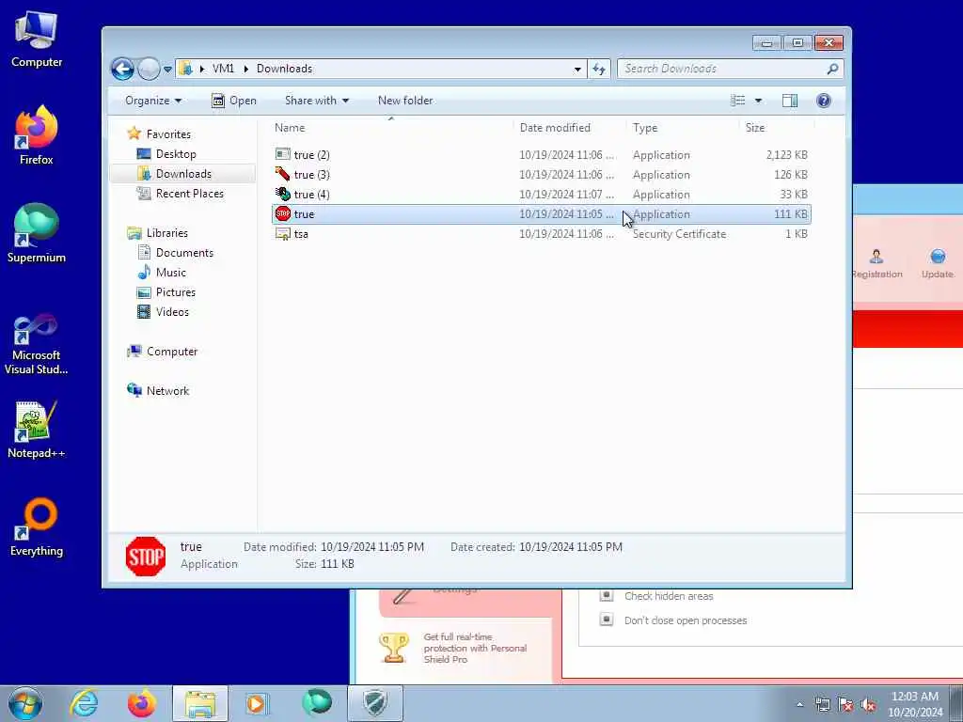This screenshot has width=963, height=722.
Task: Open the Everything search desktop shortcut
Action: (x=37, y=526)
